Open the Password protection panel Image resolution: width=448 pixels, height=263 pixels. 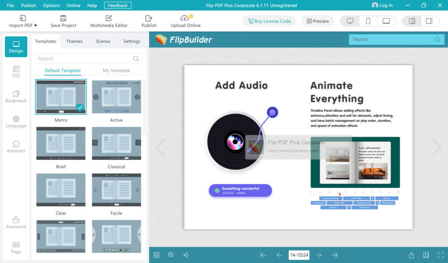tap(16, 223)
